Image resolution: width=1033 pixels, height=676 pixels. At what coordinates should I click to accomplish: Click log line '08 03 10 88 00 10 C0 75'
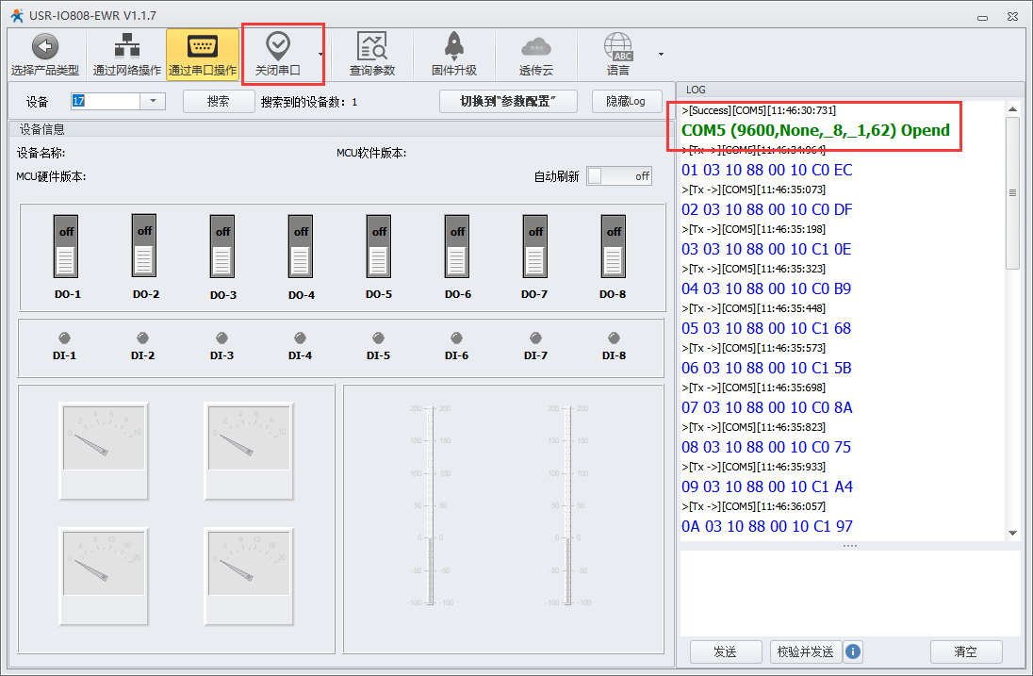point(766,447)
